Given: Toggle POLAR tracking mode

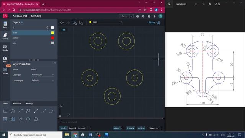Looking at the screenshot, I should pyautogui.click(x=152, y=128).
